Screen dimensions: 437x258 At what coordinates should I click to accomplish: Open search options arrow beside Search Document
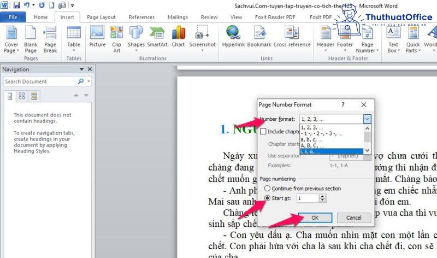click(88, 81)
